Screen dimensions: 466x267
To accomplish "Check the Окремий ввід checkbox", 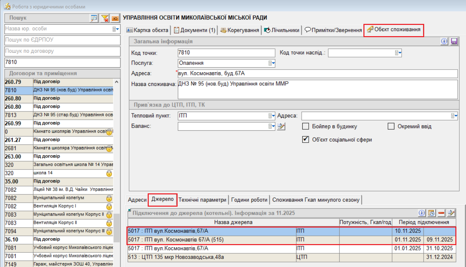I will pyautogui.click(x=391, y=126).
